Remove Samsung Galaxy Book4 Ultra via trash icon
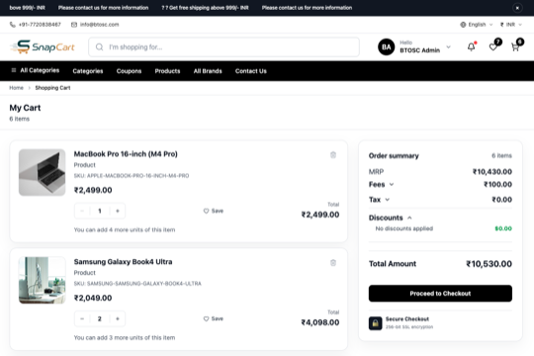The image size is (534, 356). 333,263
